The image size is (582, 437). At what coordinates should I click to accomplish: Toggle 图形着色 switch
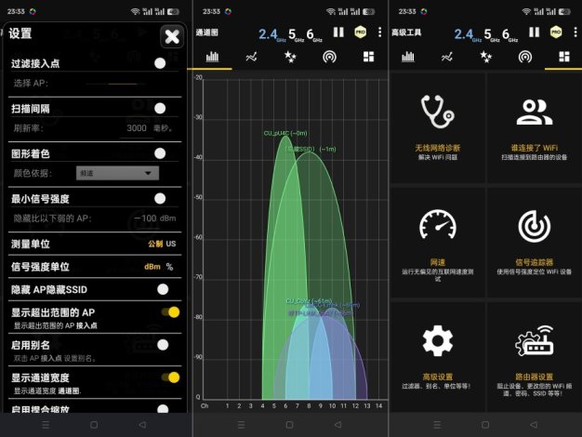point(160,153)
